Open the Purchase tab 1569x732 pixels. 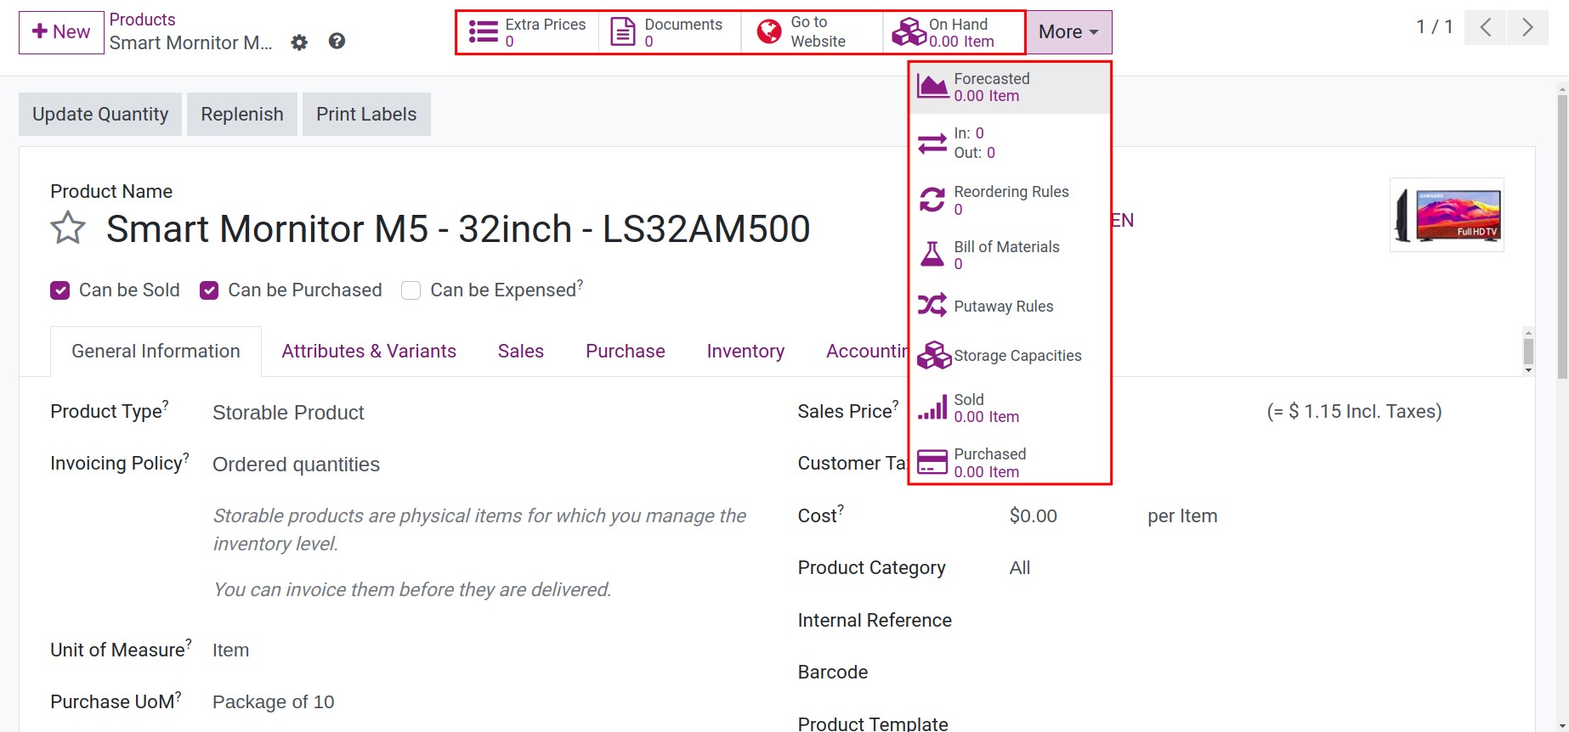(x=626, y=352)
